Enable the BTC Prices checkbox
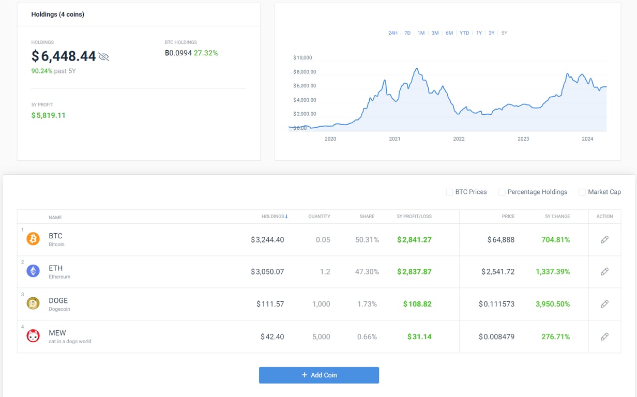637x397 pixels. tap(449, 192)
